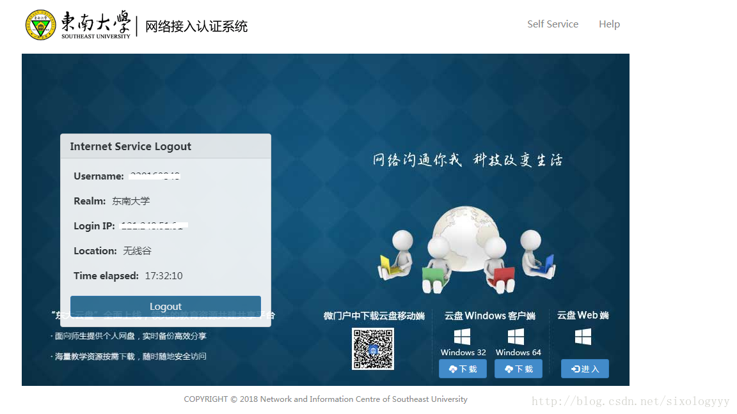Click the 网络接入认证系统 title text

pos(196,26)
